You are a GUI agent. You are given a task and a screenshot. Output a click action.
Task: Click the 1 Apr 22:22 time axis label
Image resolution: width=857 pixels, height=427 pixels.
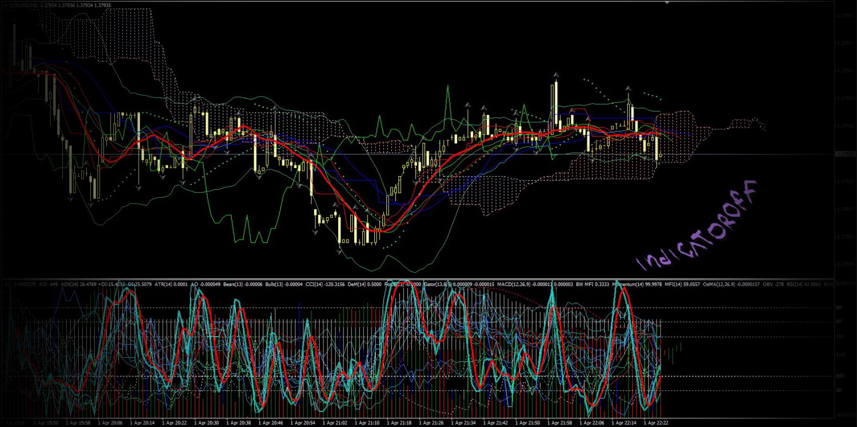[x=657, y=423]
